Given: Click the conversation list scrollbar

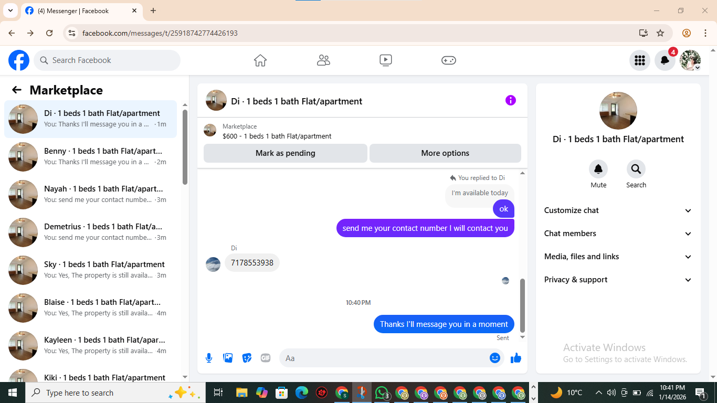Looking at the screenshot, I should click(185, 147).
